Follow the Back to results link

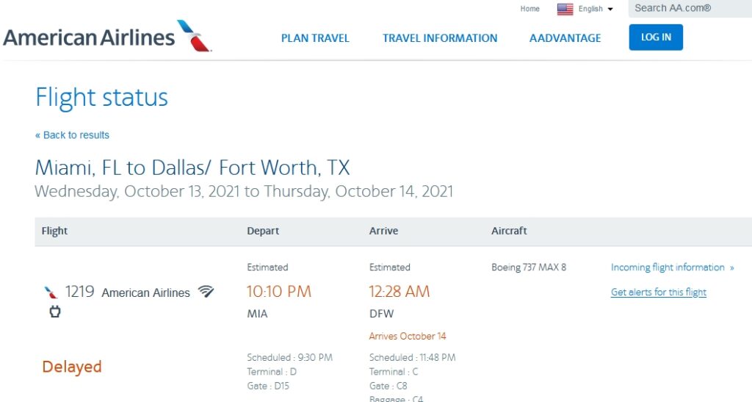[72, 135]
